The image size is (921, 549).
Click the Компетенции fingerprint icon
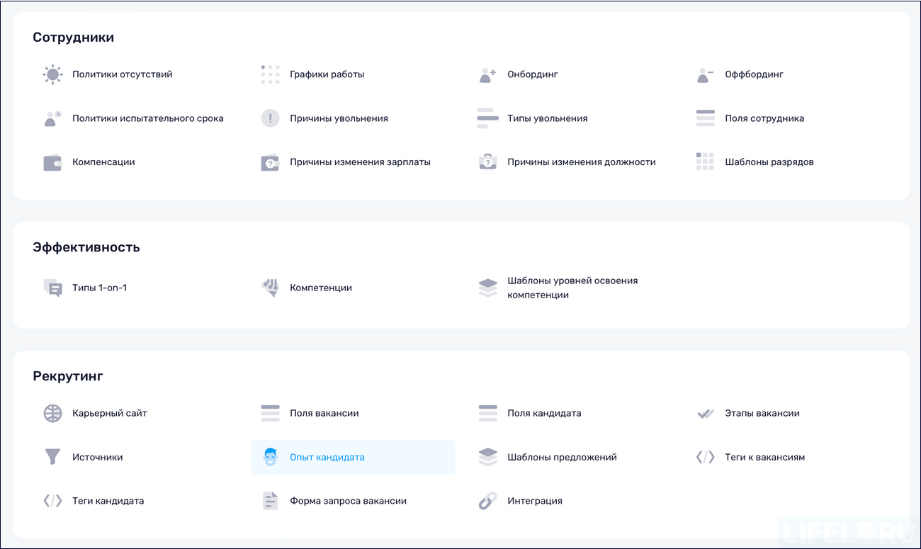tap(270, 288)
